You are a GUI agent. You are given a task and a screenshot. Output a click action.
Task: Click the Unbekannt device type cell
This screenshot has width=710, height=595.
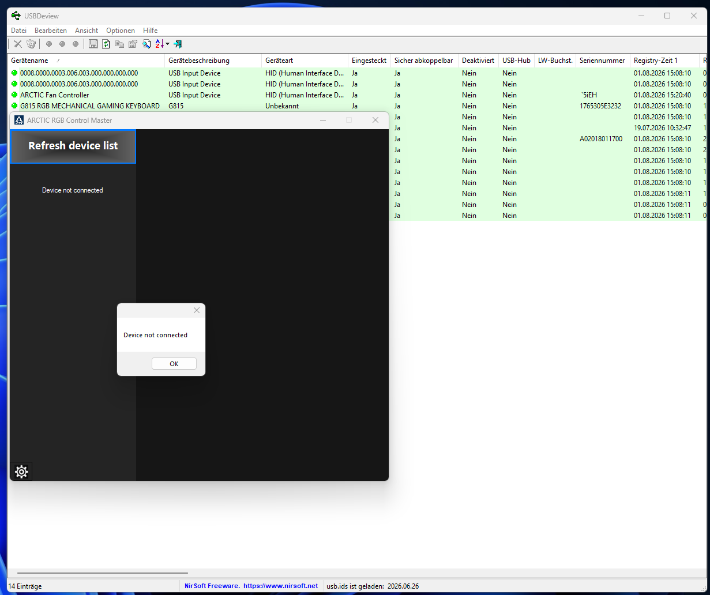click(282, 106)
